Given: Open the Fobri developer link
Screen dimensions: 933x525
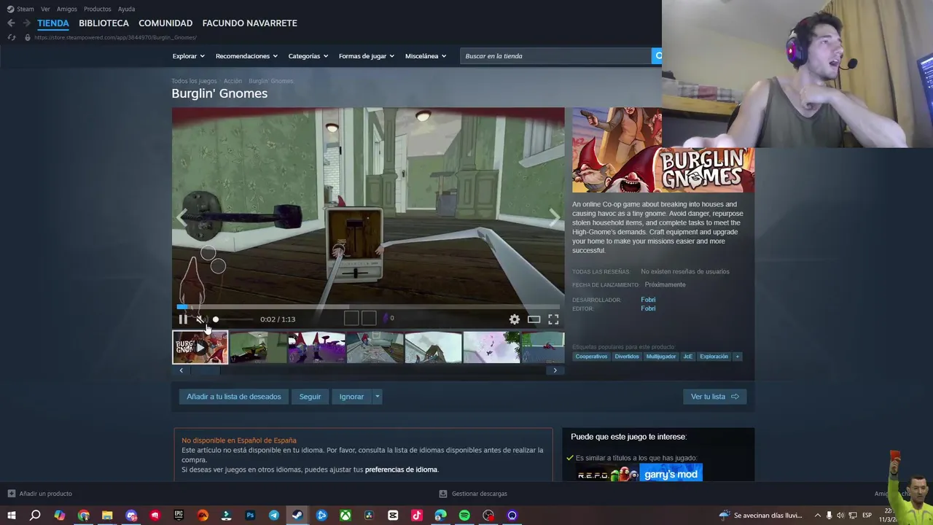Looking at the screenshot, I should pyautogui.click(x=648, y=300).
